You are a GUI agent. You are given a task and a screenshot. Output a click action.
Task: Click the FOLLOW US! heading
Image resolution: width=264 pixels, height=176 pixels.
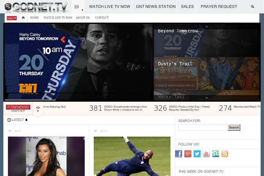point(189,144)
